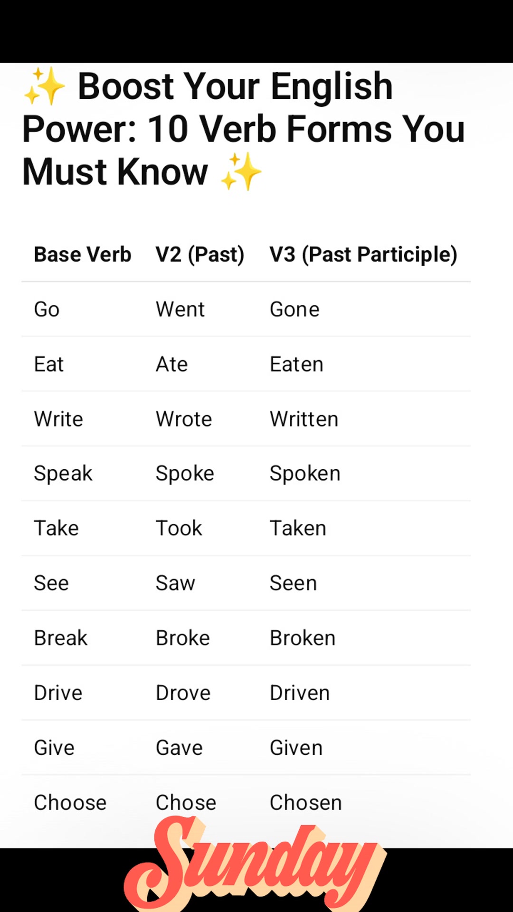Tap the word Given
The image size is (513, 912).
(x=296, y=748)
